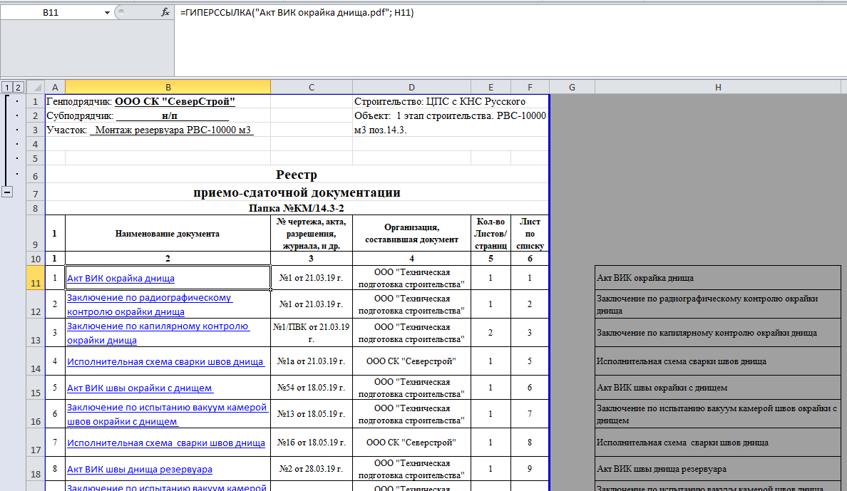
Task: Select row 14 by its row header
Action: [x=36, y=361]
